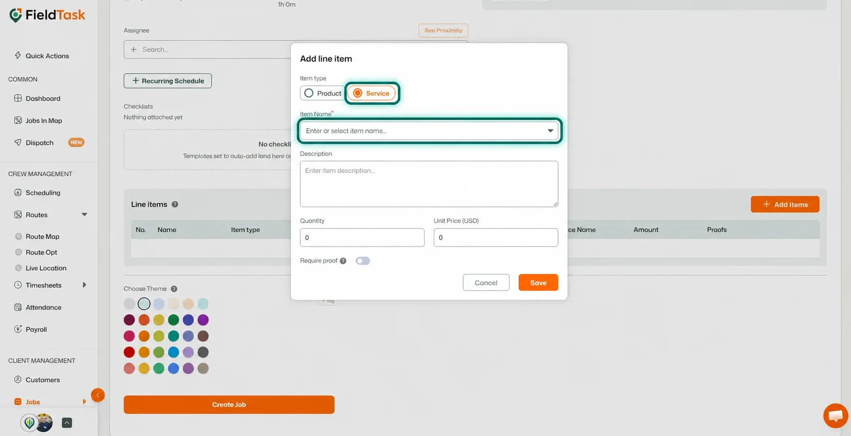
Task: Toggle the Require proof switch
Action: pos(363,261)
